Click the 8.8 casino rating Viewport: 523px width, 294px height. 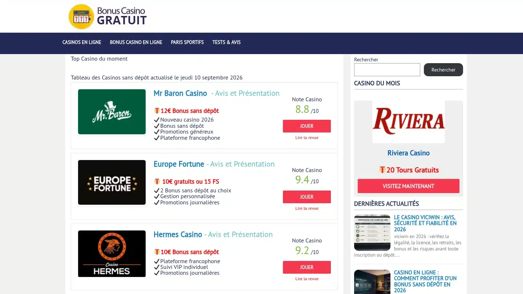tap(302, 109)
